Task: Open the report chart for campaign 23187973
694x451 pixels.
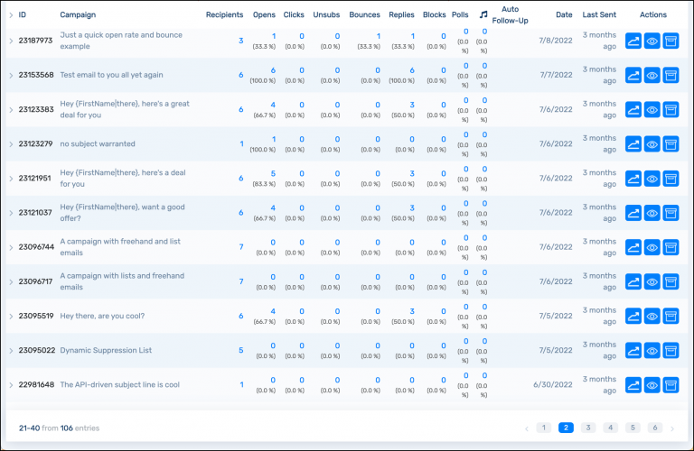Action: point(633,41)
